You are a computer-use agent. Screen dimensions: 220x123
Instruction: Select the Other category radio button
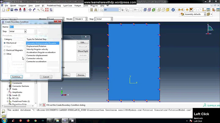pyautogui.click(x=5, y=54)
